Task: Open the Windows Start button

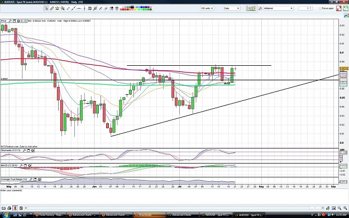Action: (x=6, y=215)
